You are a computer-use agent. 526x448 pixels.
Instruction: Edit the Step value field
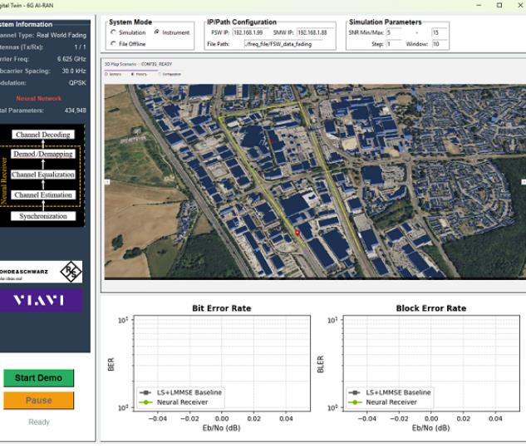394,44
